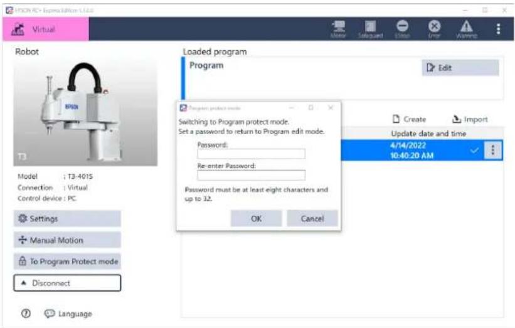Close the Program protect mode dialog
The width and height of the screenshot is (515, 328).
(x=331, y=108)
